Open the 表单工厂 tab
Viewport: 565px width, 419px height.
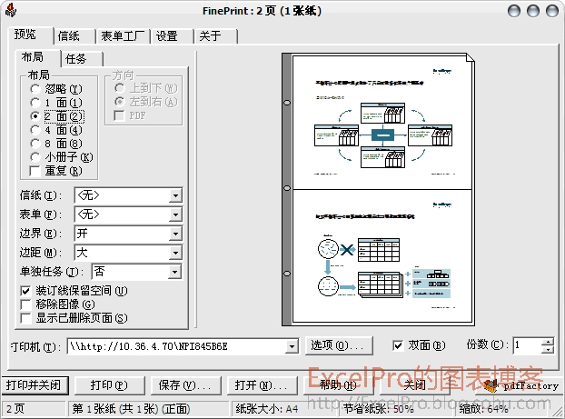coord(123,36)
